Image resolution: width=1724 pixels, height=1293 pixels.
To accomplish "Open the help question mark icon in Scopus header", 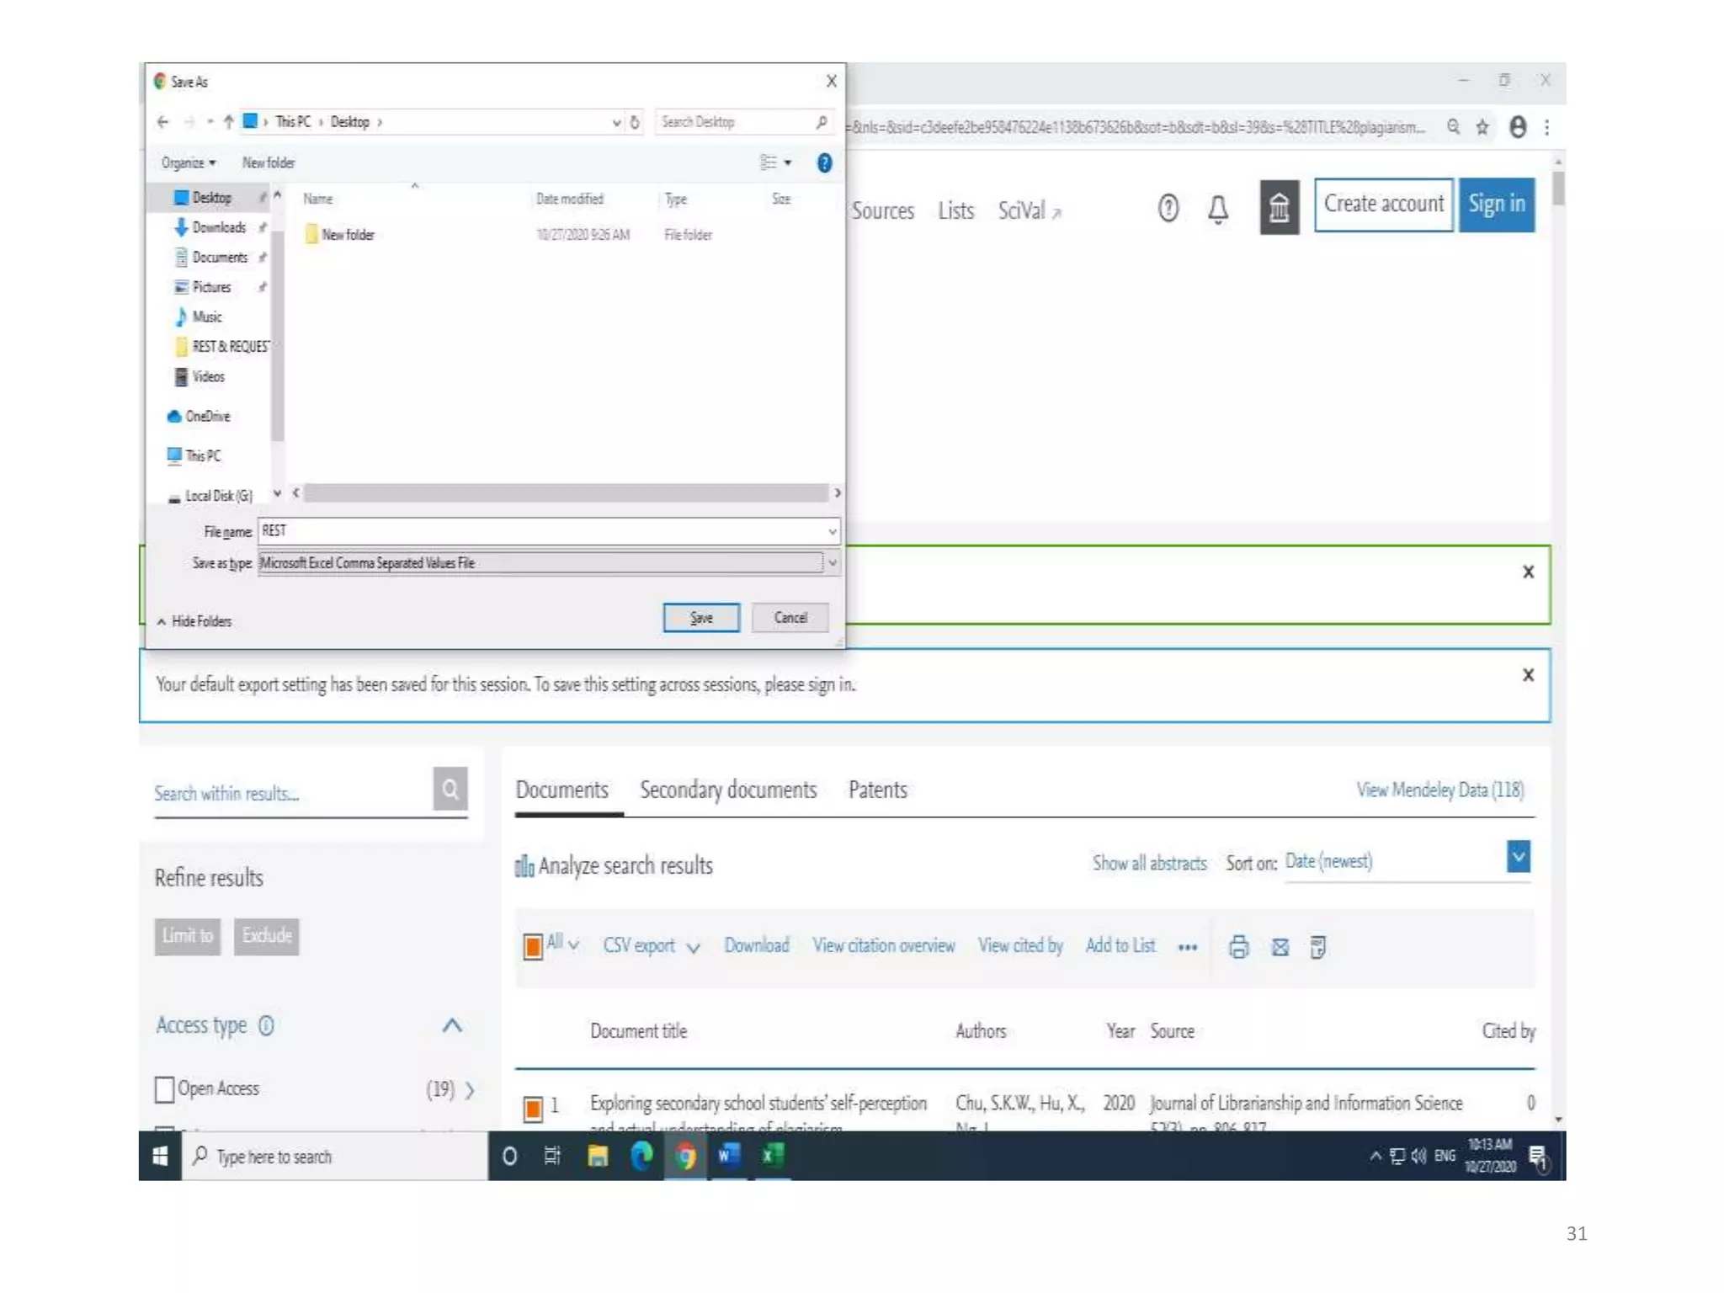I will coord(1168,208).
